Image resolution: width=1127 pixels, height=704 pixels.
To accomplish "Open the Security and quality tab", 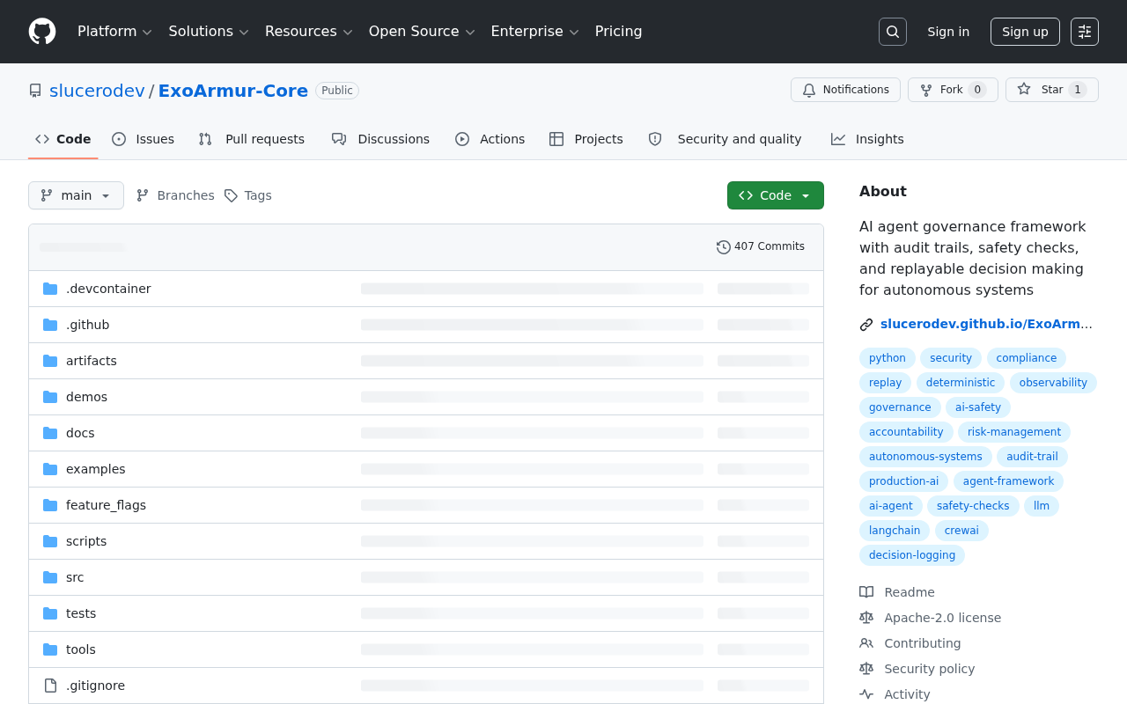I will pyautogui.click(x=725, y=139).
